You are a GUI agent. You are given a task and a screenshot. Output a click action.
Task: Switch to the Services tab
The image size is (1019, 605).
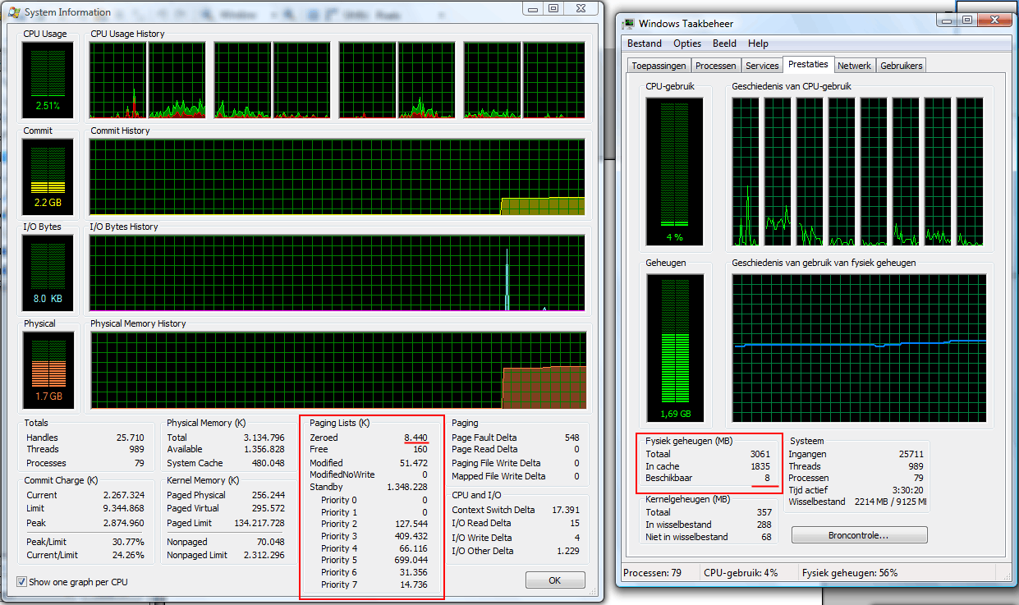point(762,66)
